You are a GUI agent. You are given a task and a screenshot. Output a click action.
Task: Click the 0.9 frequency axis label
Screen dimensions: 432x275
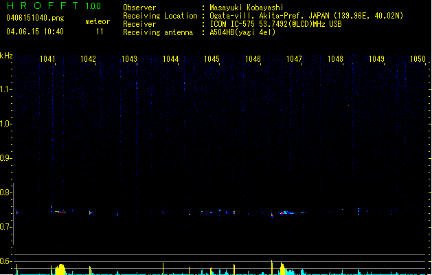[5, 158]
